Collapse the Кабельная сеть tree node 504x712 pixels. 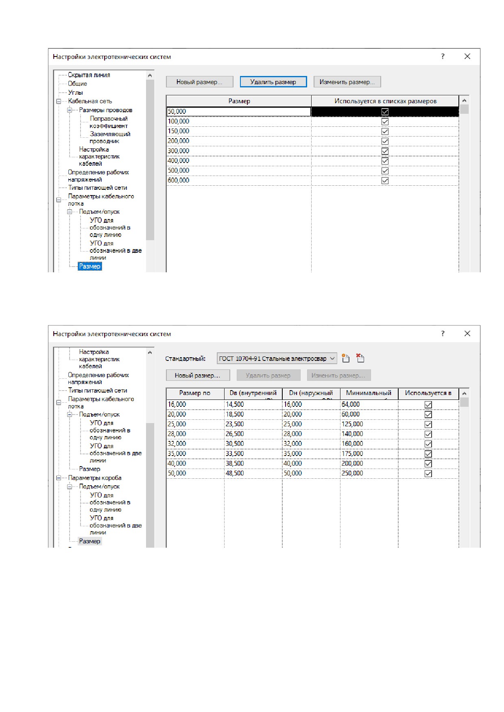pyautogui.click(x=59, y=101)
